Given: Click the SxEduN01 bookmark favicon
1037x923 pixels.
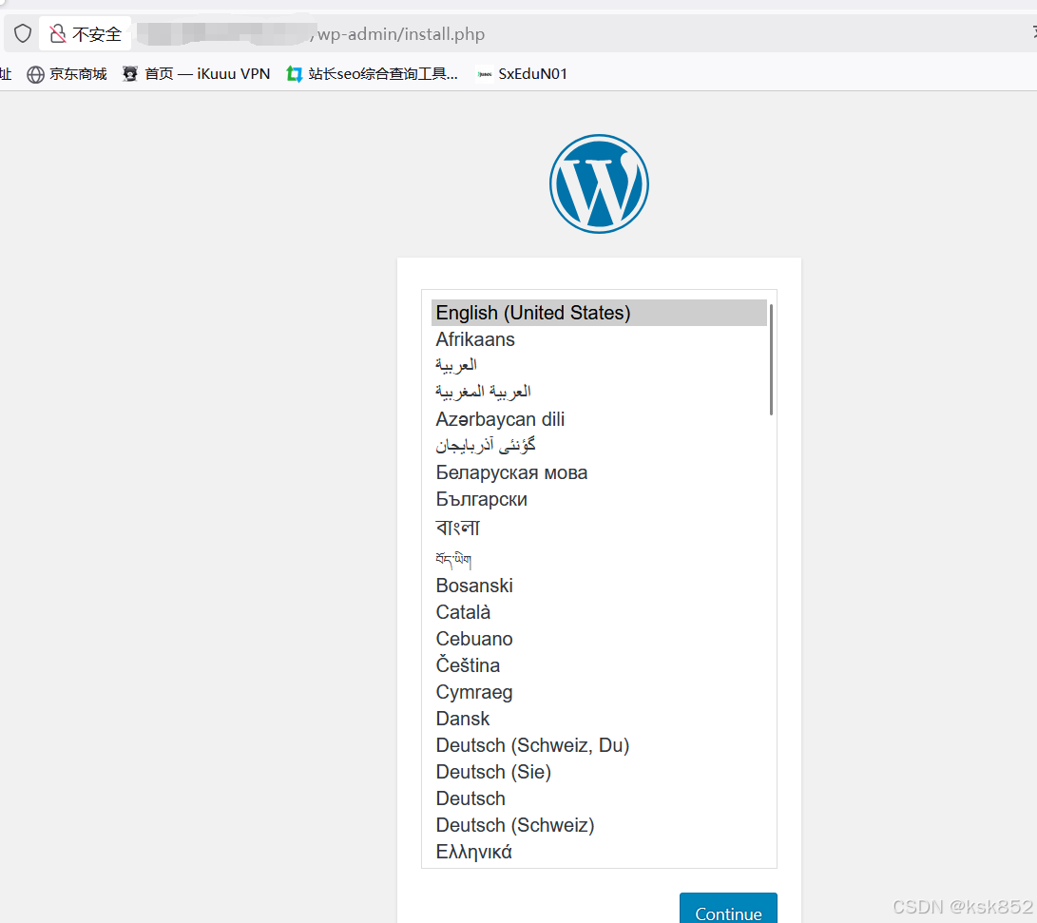Looking at the screenshot, I should click(485, 74).
